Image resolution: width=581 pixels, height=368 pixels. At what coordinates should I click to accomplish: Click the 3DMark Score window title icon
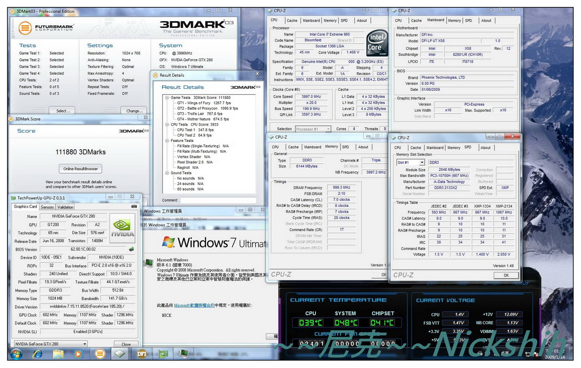coord(11,119)
